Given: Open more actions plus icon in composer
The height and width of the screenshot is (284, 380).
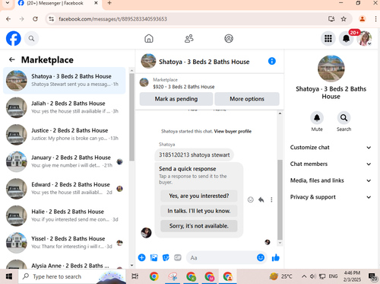Looking at the screenshot, I should click(142, 257).
